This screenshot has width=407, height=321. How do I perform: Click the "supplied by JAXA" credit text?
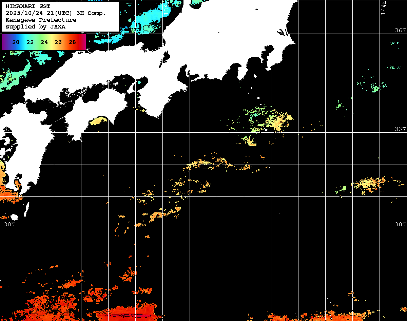tap(35, 27)
